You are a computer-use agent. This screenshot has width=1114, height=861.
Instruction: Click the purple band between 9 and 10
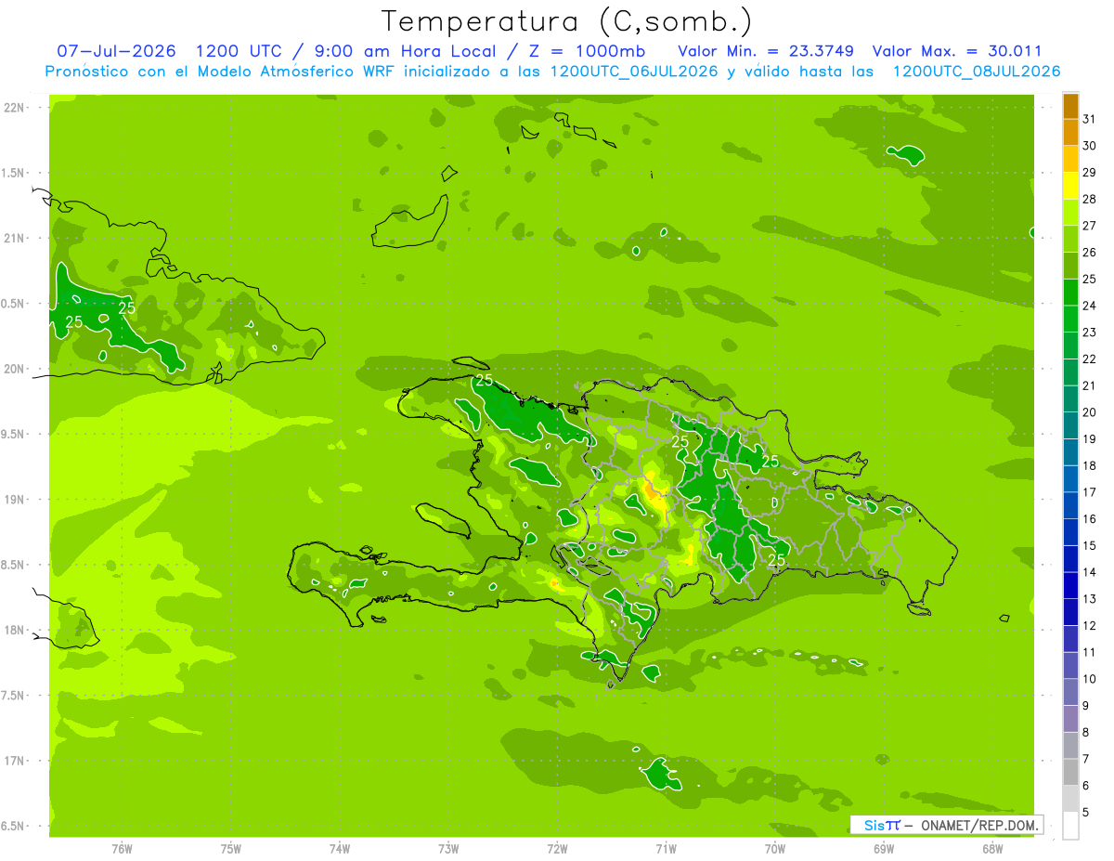[1070, 692]
